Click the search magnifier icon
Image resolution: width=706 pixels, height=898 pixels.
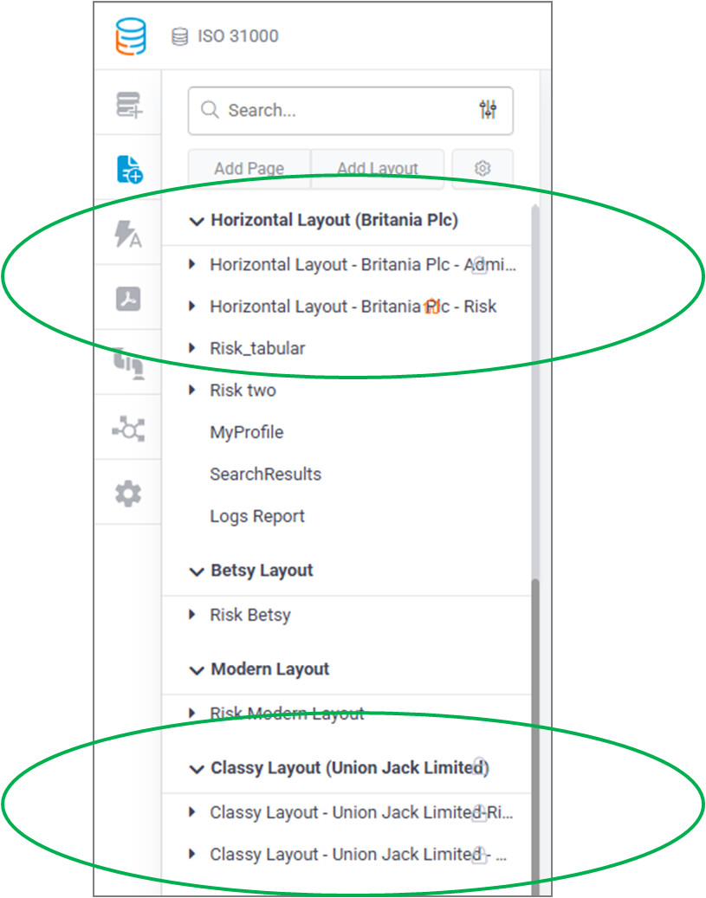(x=210, y=109)
